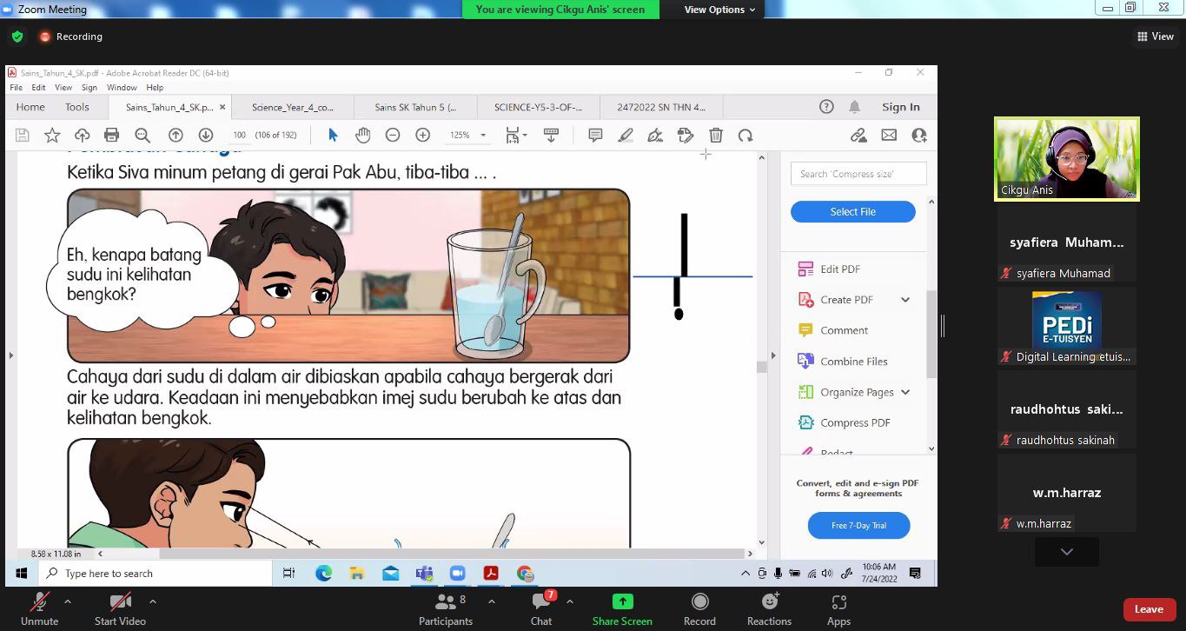Image resolution: width=1186 pixels, height=631 pixels.
Task: Switch layout with the View button
Action: (1156, 37)
